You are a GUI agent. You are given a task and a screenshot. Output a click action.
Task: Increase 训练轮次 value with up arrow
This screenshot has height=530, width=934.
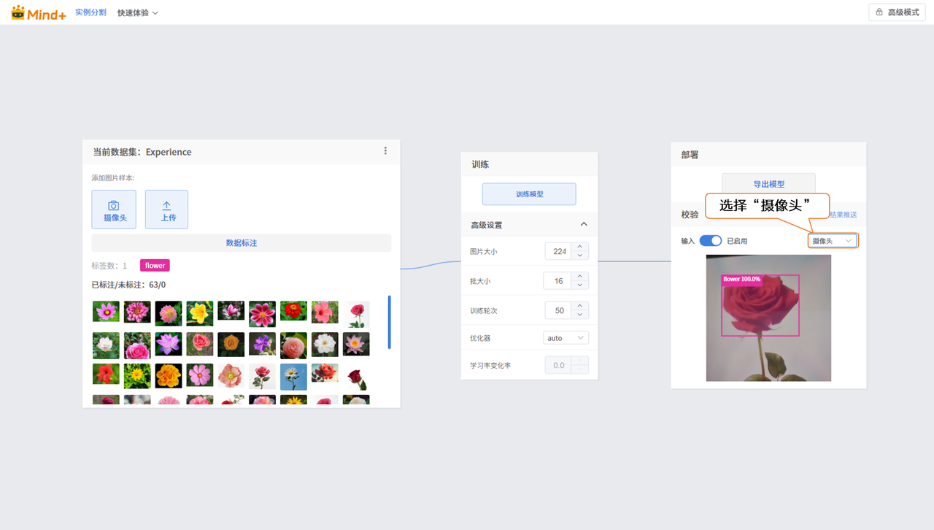579,306
